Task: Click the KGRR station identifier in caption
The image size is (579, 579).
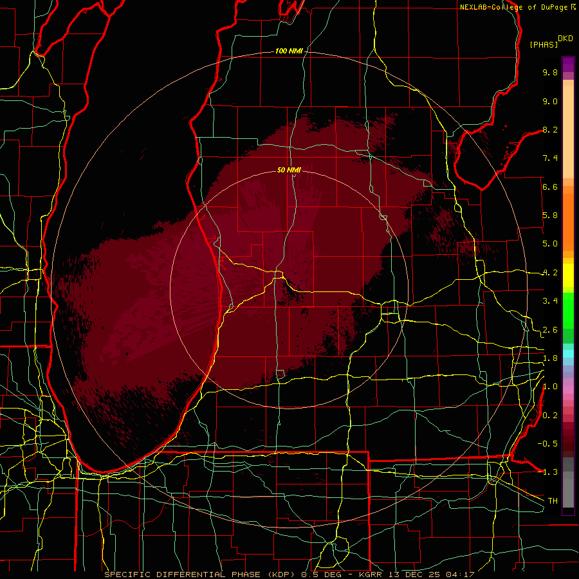Action: 371,574
